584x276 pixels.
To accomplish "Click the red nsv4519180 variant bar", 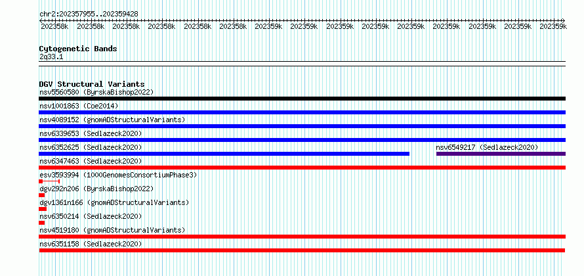I will point(302,237).
